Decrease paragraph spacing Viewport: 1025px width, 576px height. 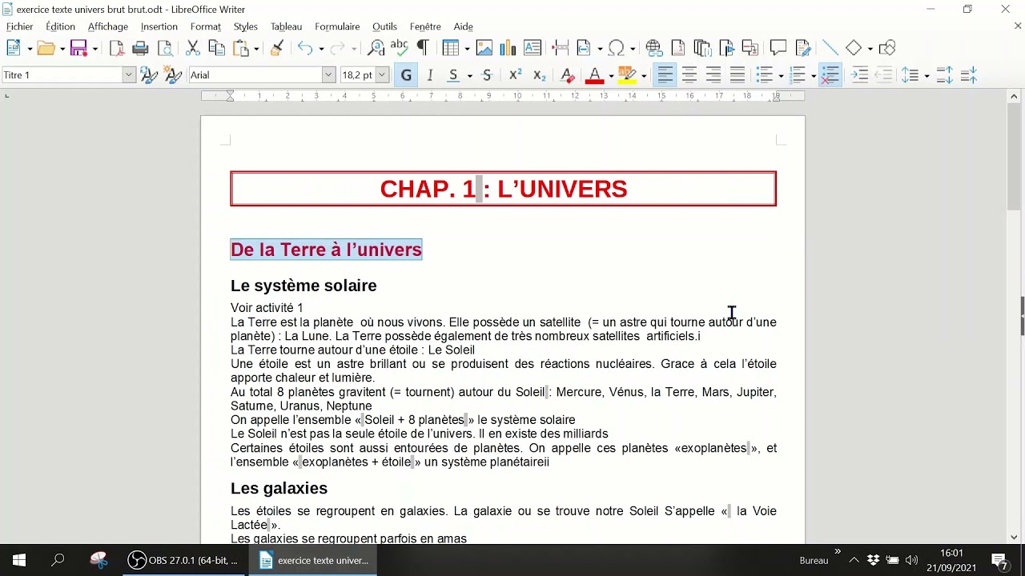[x=969, y=75]
